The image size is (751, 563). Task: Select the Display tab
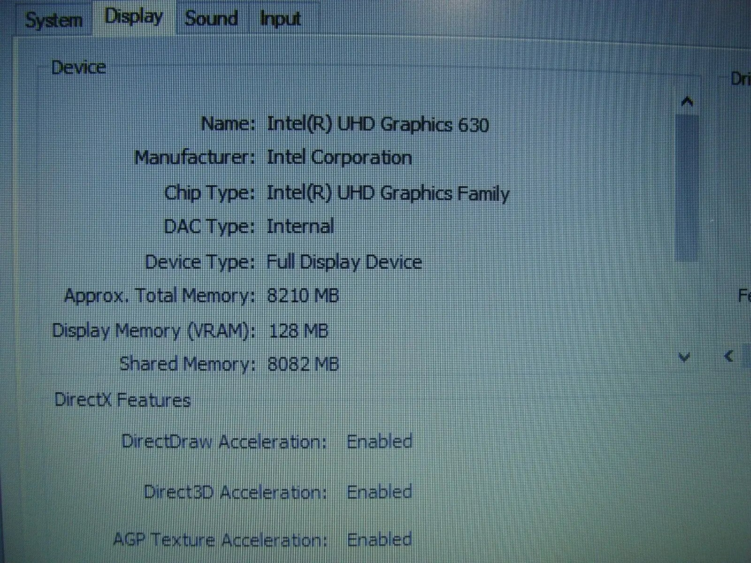coord(134,17)
